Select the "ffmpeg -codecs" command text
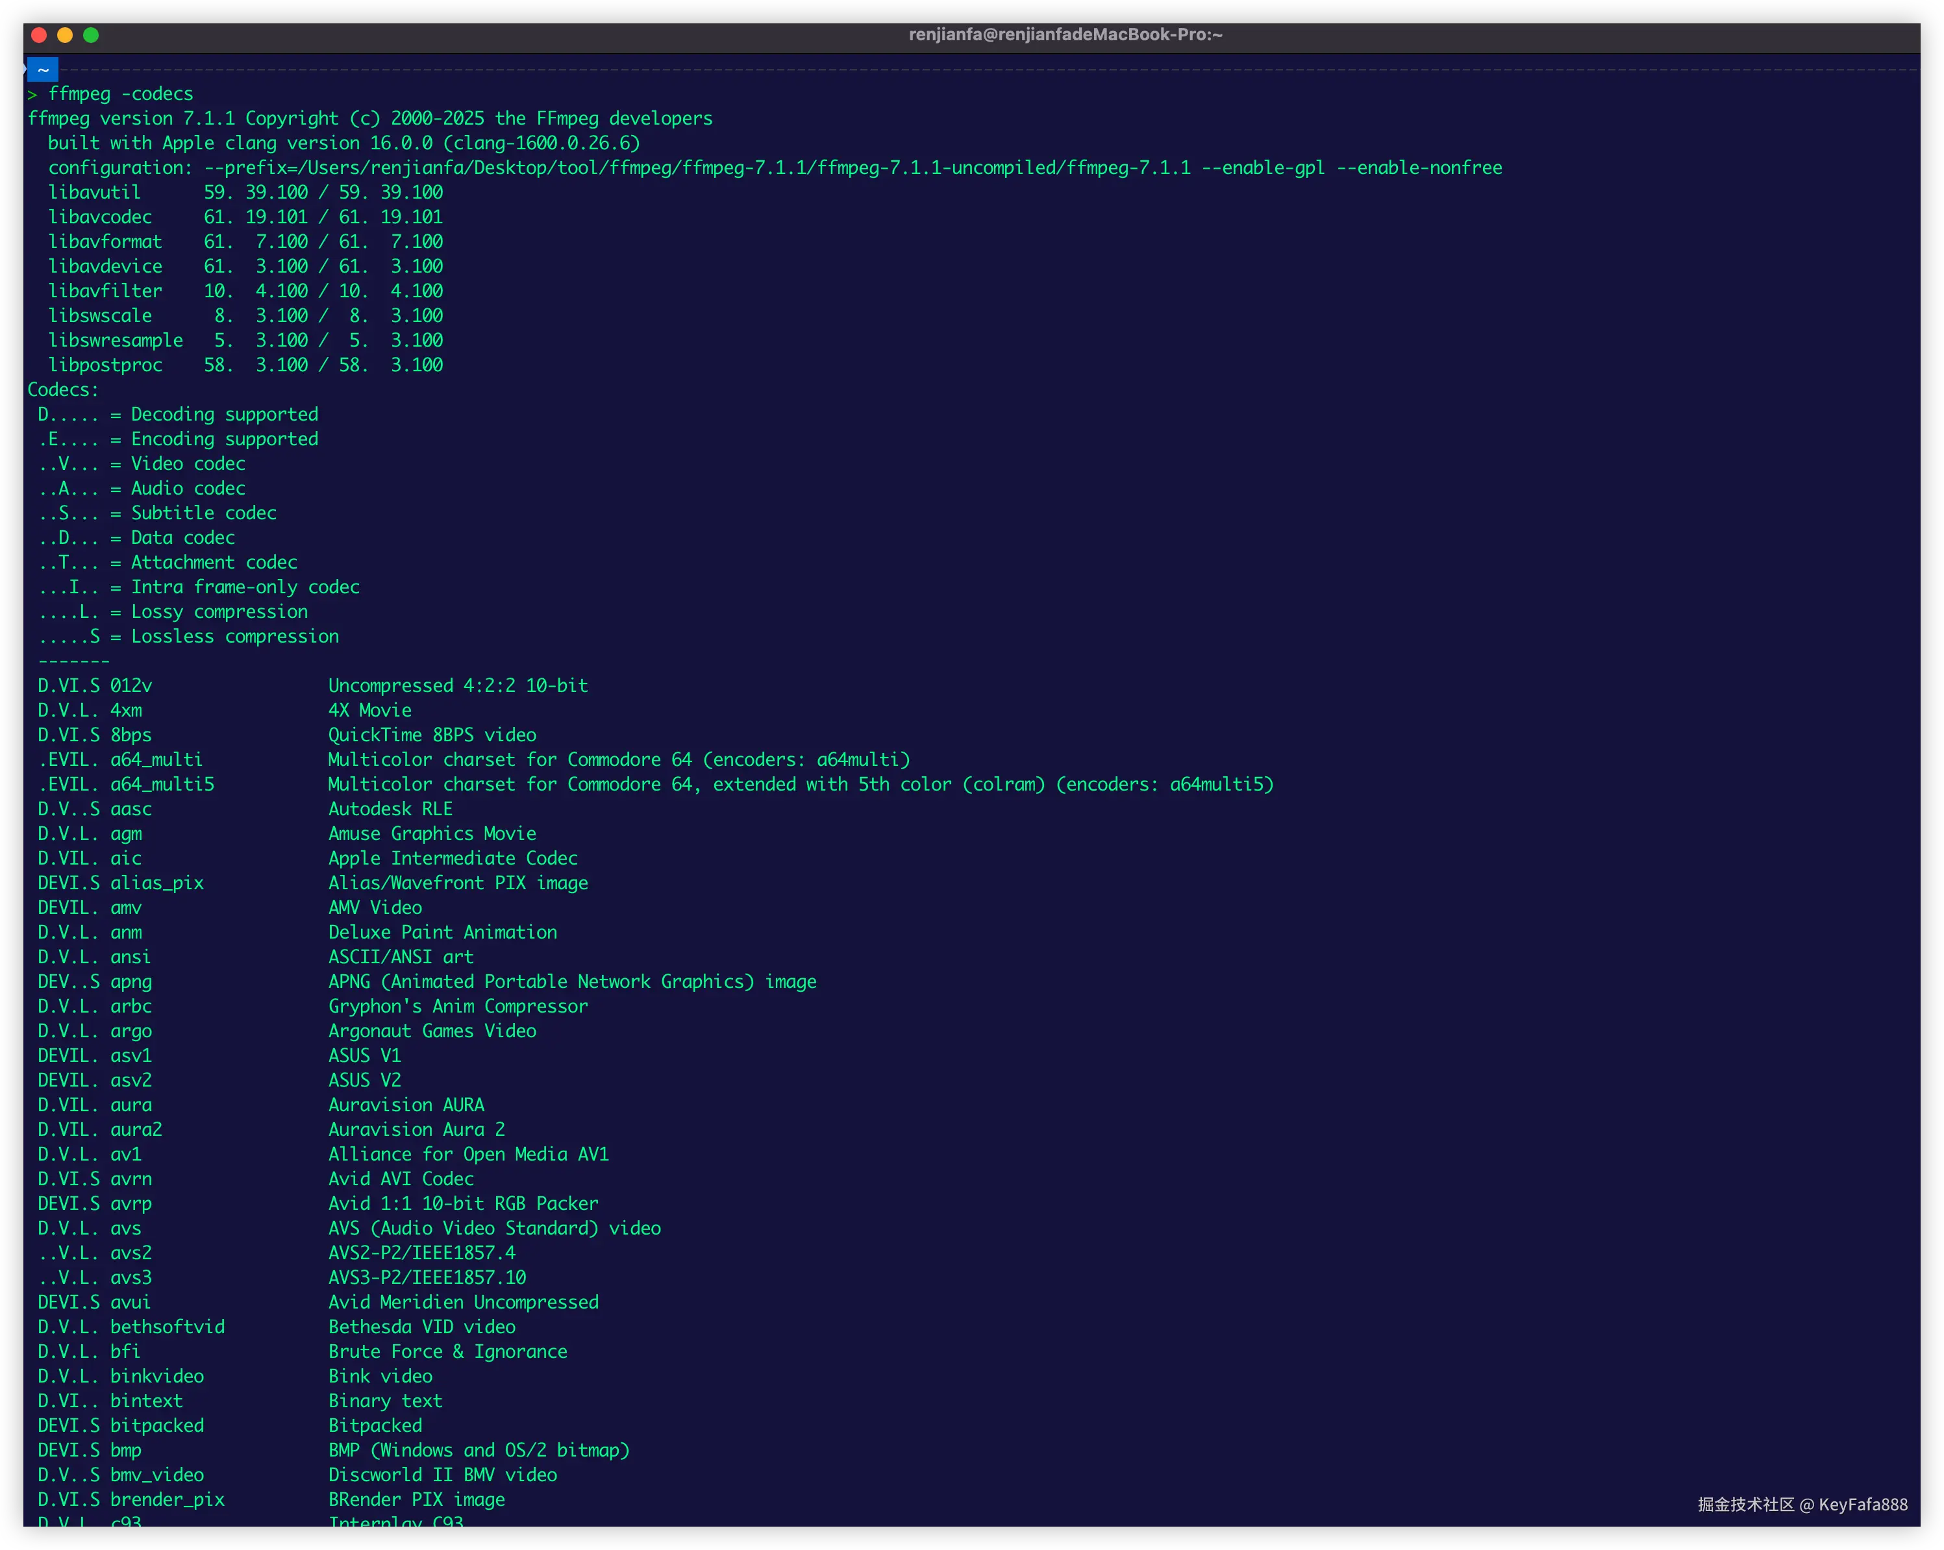1944x1550 pixels. (x=120, y=93)
